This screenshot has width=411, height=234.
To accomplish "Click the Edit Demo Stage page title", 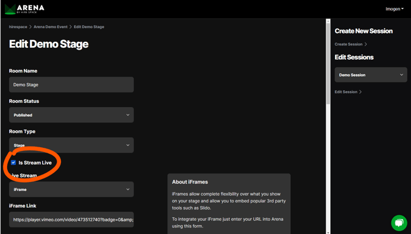I will tap(49, 44).
